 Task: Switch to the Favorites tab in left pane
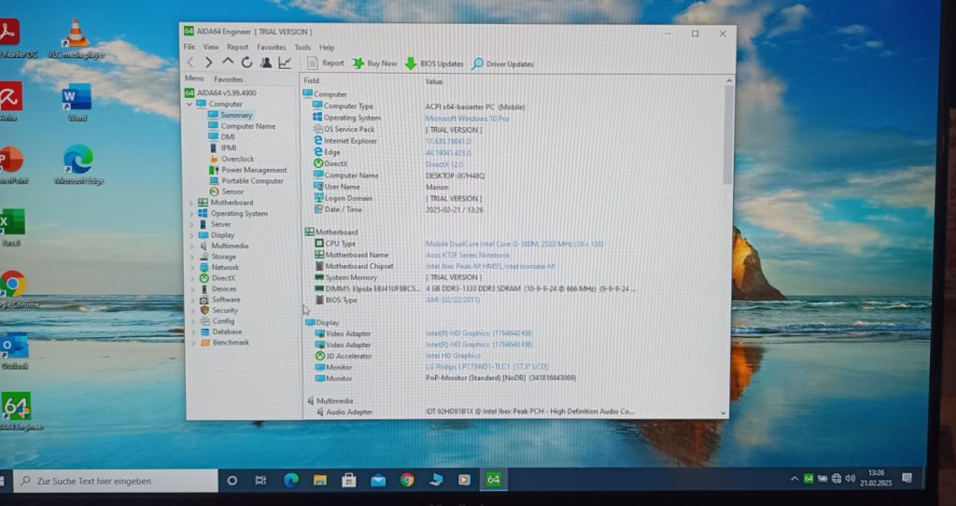[228, 79]
